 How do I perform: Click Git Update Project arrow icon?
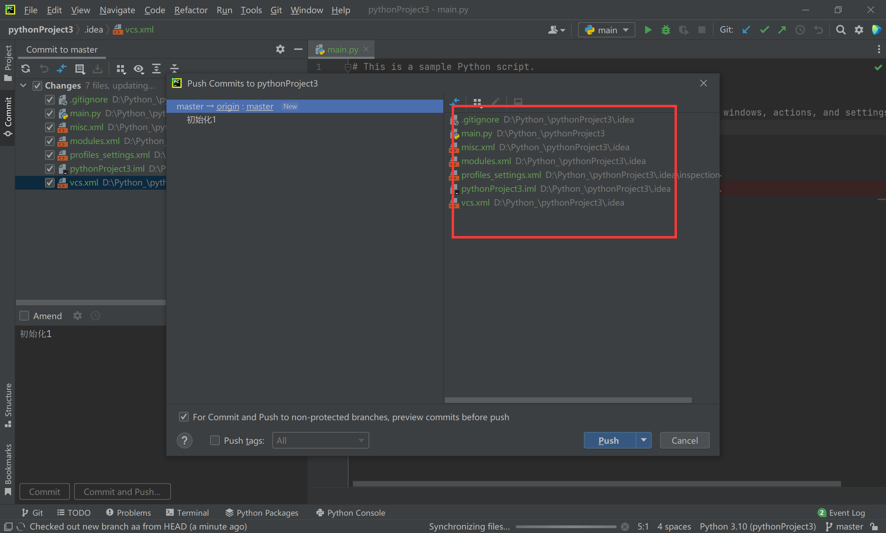[x=746, y=30]
